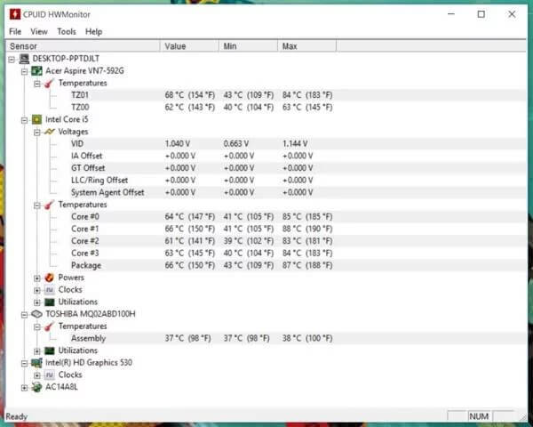Open the View menu

pyautogui.click(x=39, y=32)
